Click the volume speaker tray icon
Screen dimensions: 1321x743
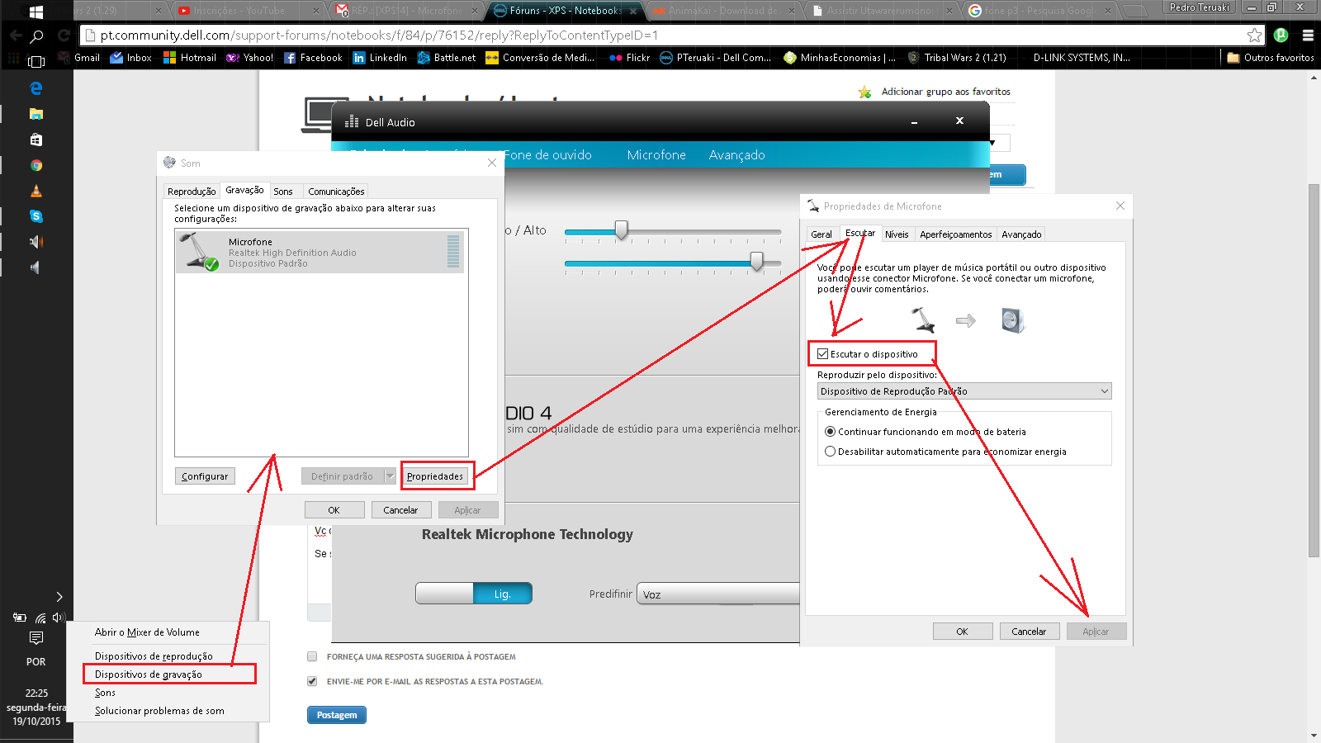[58, 618]
